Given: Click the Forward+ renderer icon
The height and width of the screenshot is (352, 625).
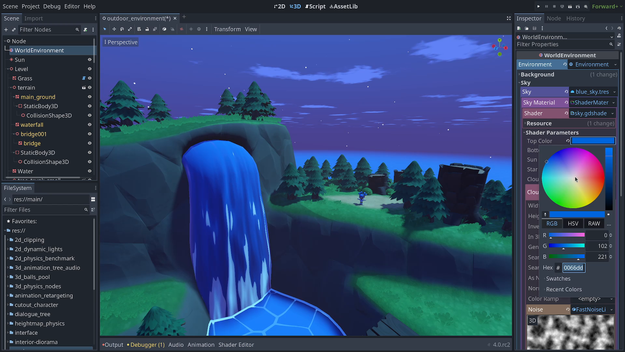Looking at the screenshot, I should pos(606,6).
